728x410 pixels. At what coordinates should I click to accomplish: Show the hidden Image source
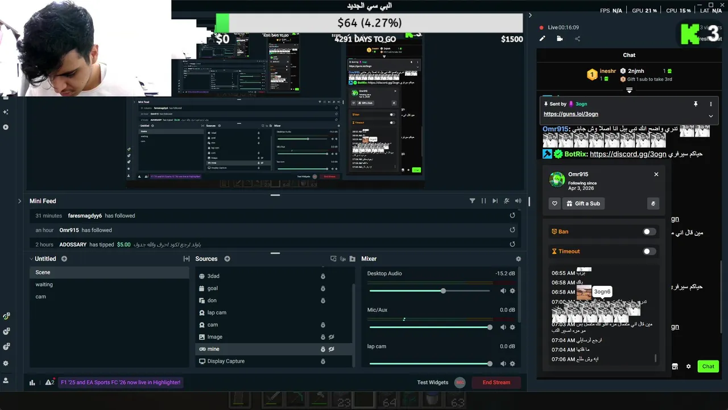(331, 337)
